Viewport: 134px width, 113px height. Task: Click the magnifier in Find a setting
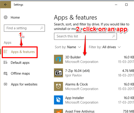coord(42,28)
